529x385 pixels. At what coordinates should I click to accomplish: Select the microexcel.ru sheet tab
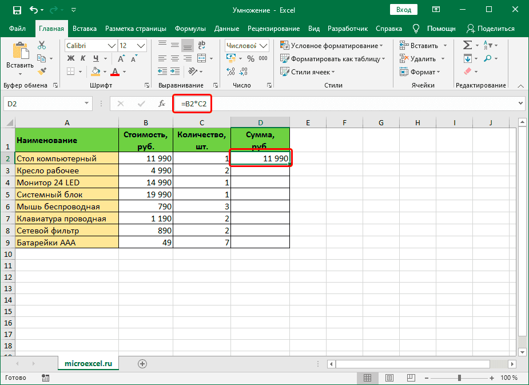point(88,363)
